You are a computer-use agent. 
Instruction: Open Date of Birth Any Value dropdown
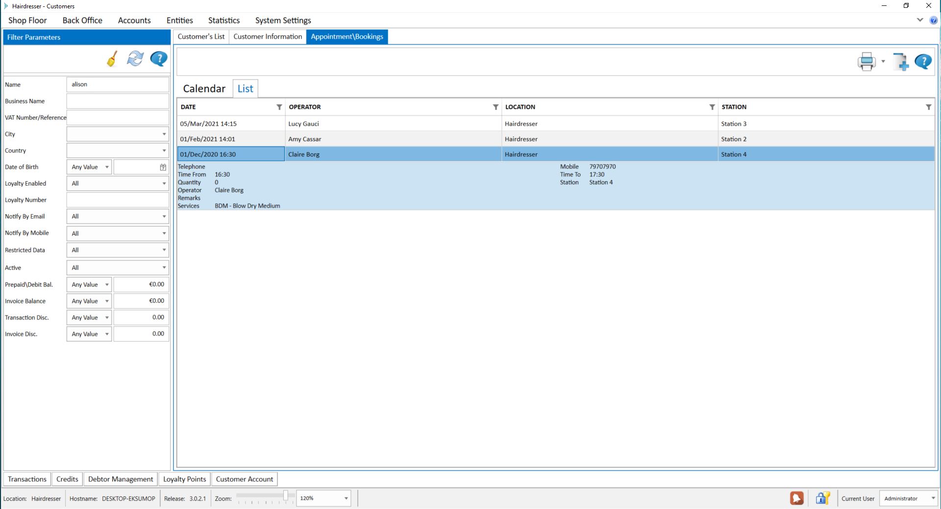(89, 167)
